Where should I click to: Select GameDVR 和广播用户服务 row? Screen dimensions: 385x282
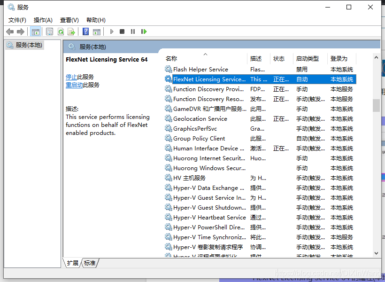pyautogui.click(x=260, y=109)
